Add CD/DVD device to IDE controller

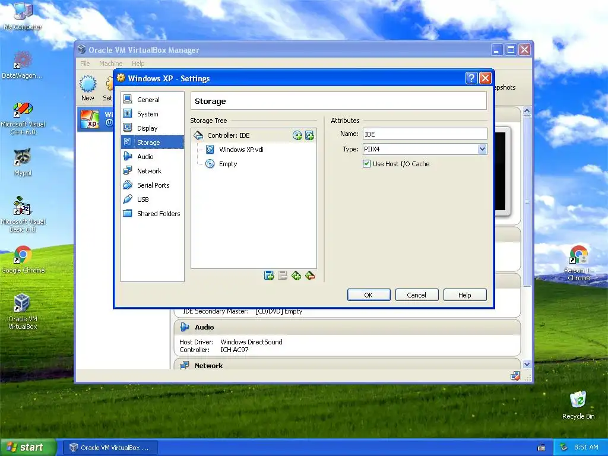click(x=297, y=135)
